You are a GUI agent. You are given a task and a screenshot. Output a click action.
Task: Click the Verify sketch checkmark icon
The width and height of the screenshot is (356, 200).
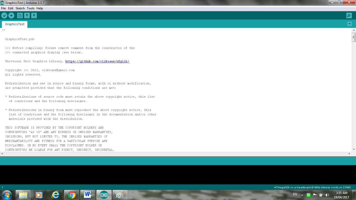(x=4, y=16)
